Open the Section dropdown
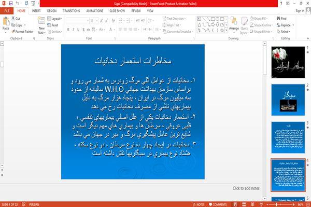This screenshot has height=207, width=311. [x=55, y=32]
